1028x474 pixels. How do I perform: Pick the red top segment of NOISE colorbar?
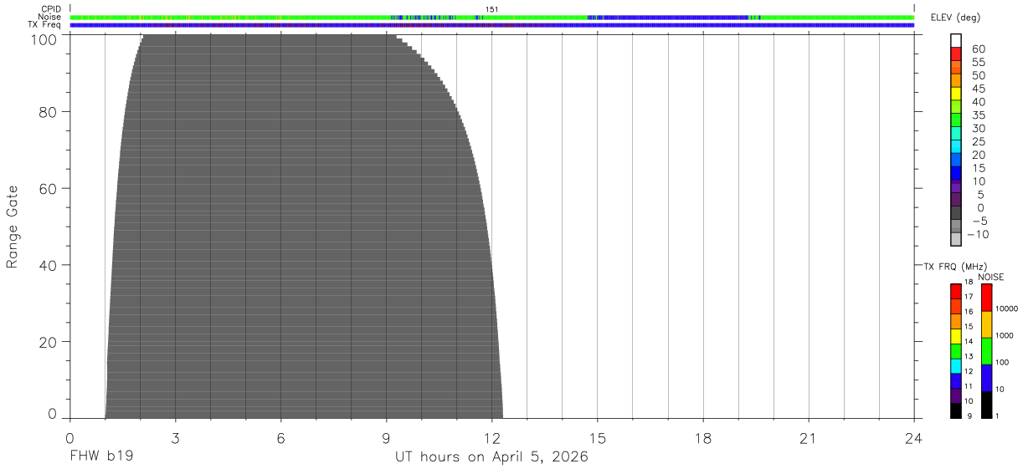click(986, 298)
